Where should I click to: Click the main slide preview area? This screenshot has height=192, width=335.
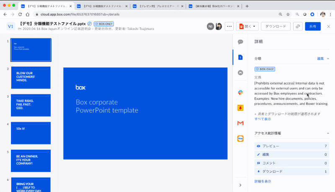click(x=145, y=113)
